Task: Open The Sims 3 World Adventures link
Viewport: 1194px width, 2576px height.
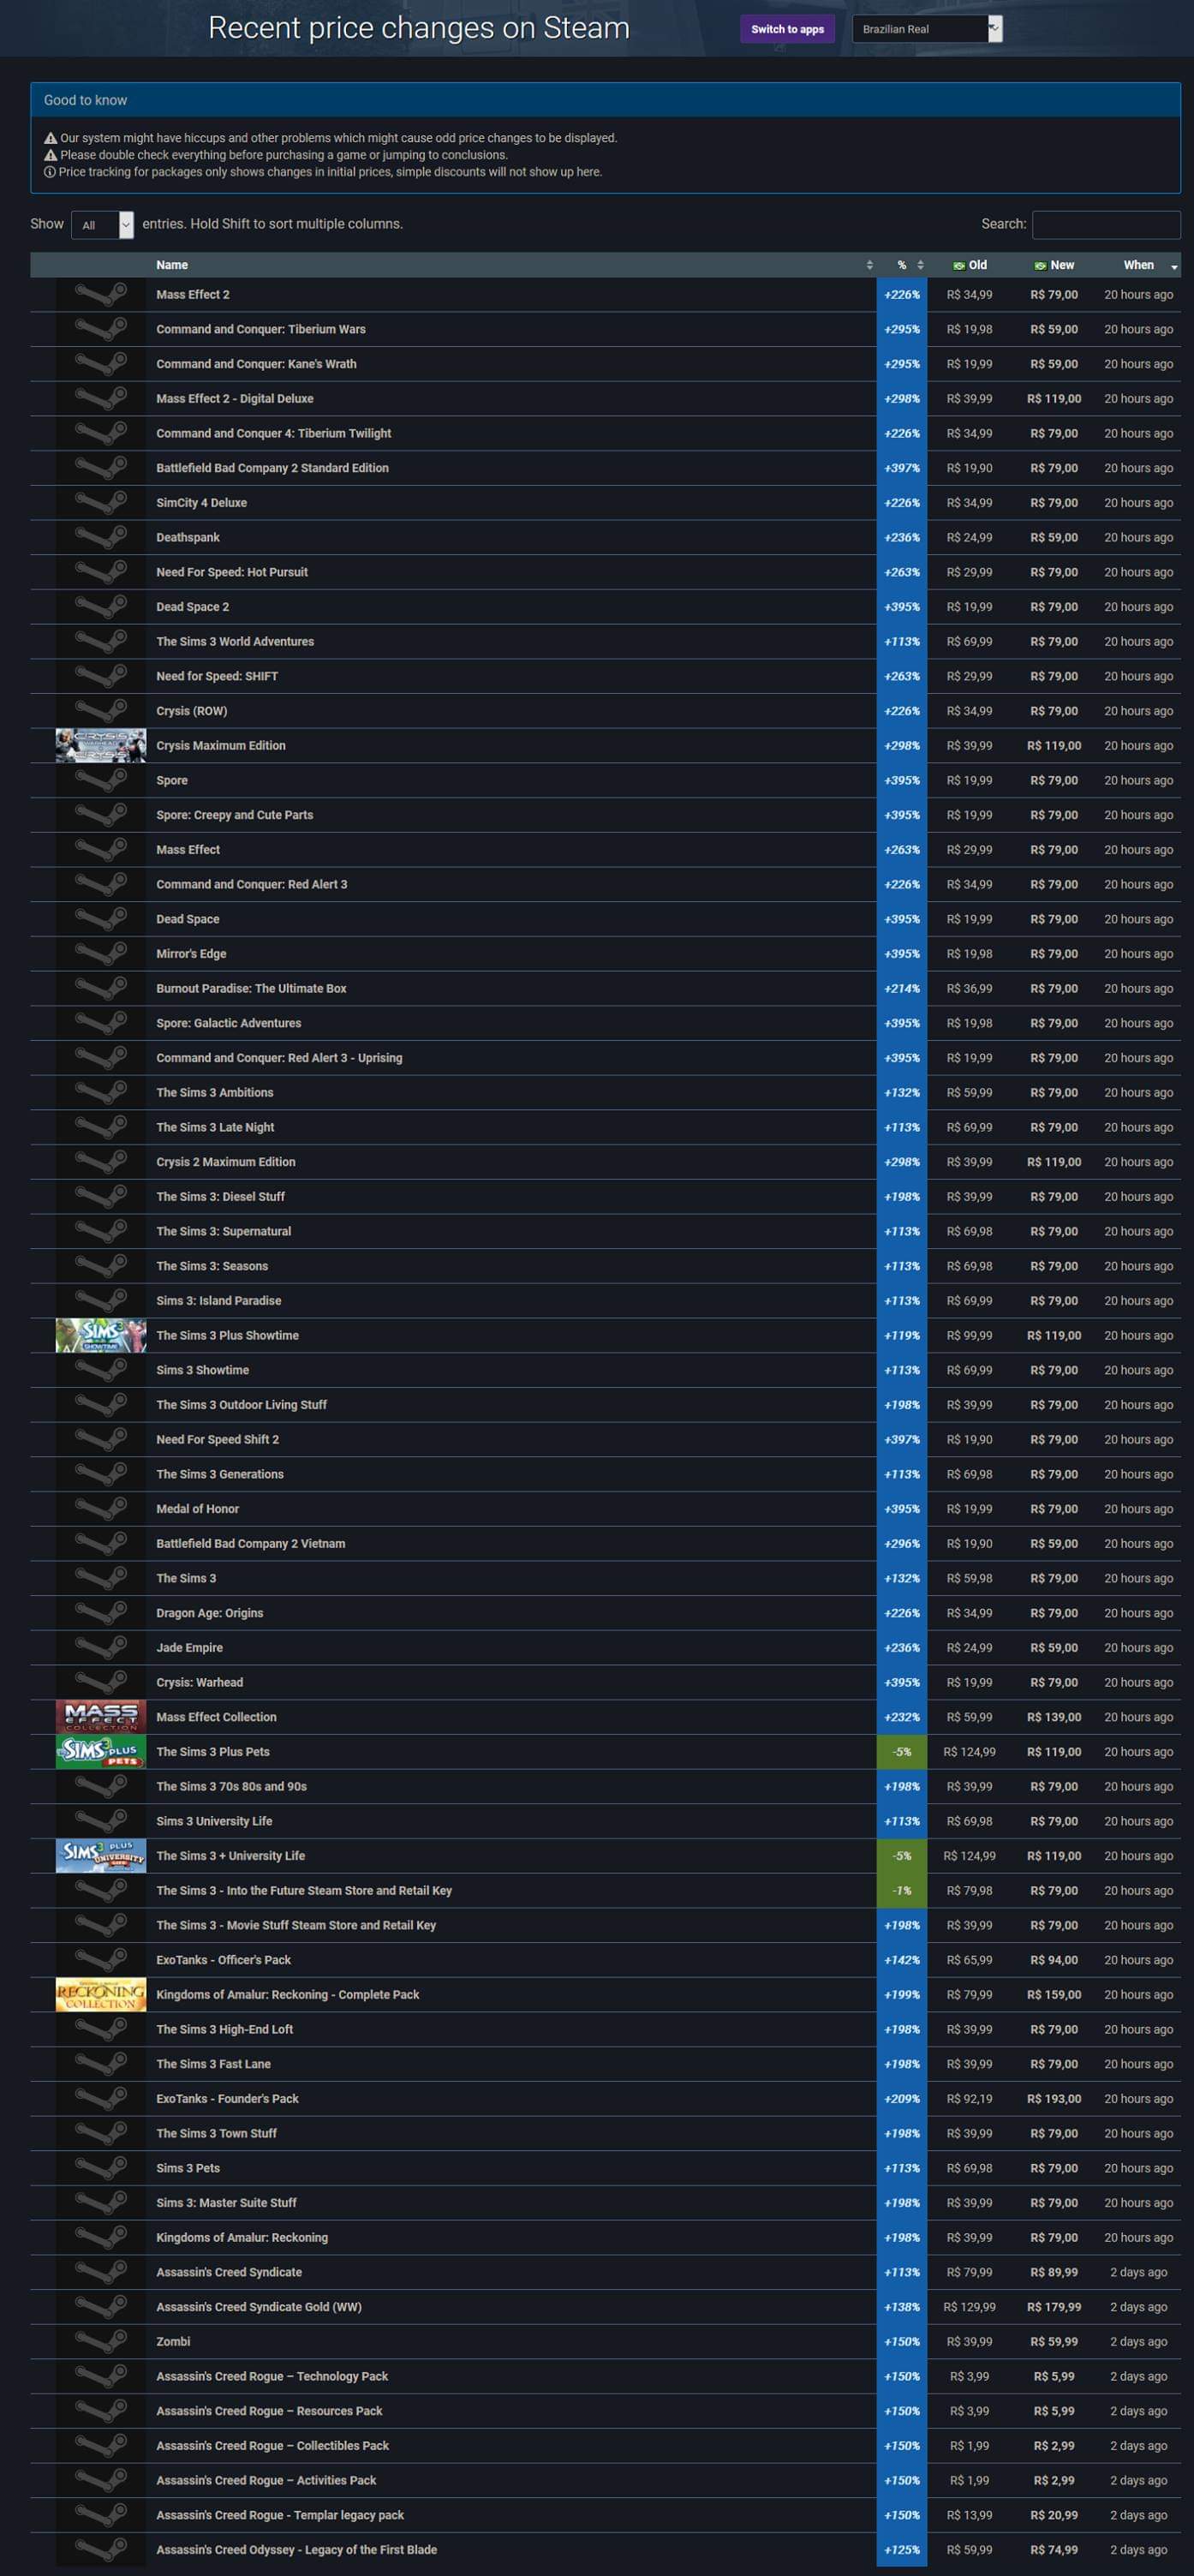Action: (x=235, y=642)
